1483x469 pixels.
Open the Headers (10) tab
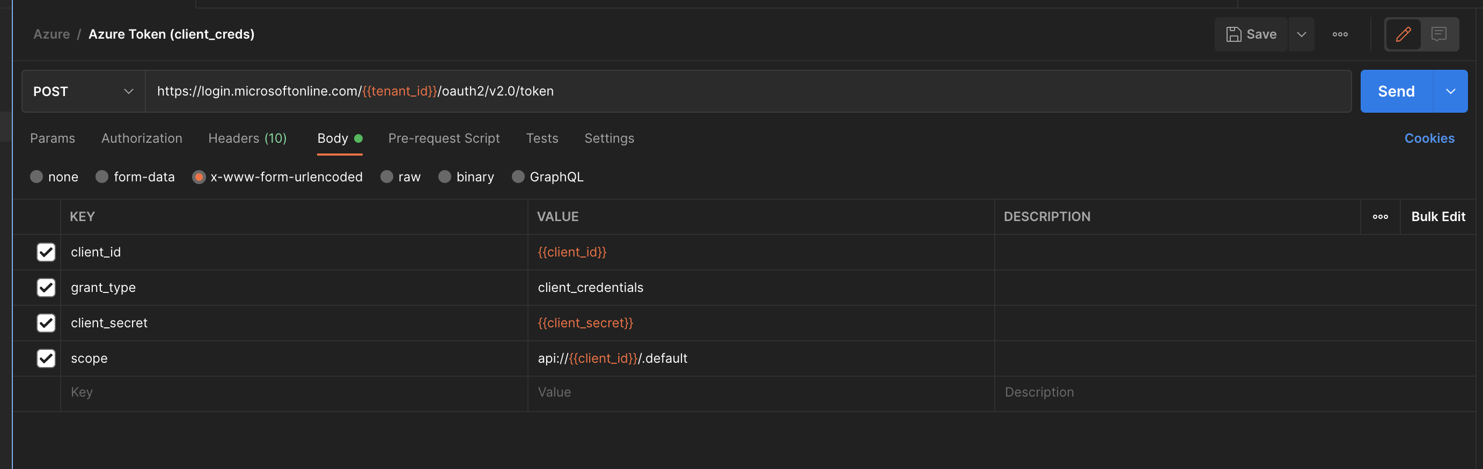[247, 138]
